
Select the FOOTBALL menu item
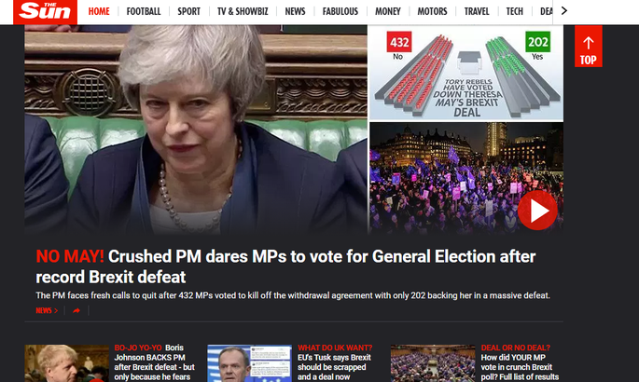pyautogui.click(x=144, y=11)
